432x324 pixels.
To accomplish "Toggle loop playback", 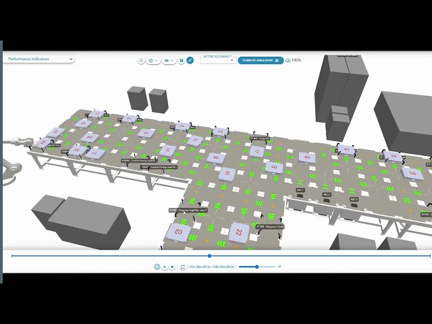I will click(x=182, y=267).
